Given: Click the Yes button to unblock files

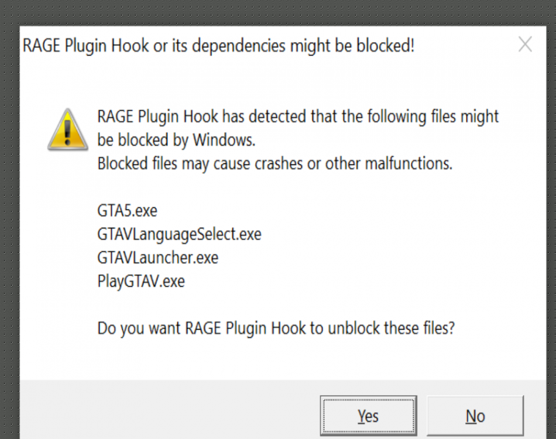Looking at the screenshot, I should tap(368, 416).
